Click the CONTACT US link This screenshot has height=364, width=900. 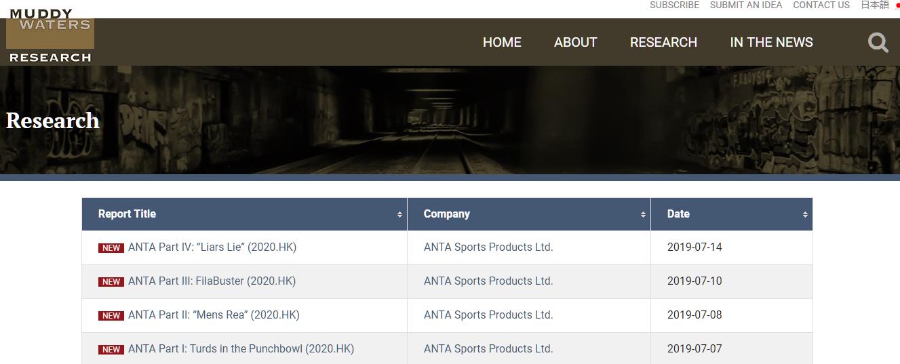(821, 5)
